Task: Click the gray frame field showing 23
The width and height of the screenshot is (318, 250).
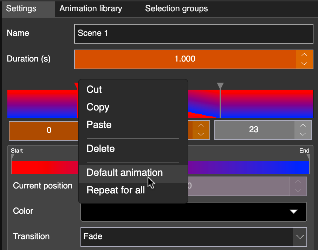Action: 254,130
